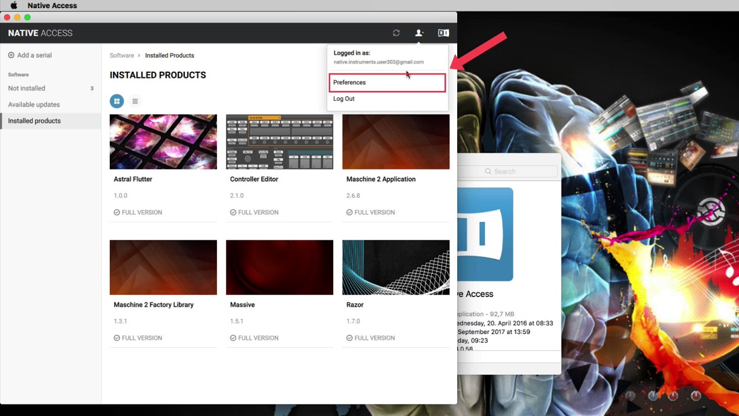Click FULL VERSION checkmark under Massive
This screenshot has width=739, height=416.
pyautogui.click(x=233, y=338)
